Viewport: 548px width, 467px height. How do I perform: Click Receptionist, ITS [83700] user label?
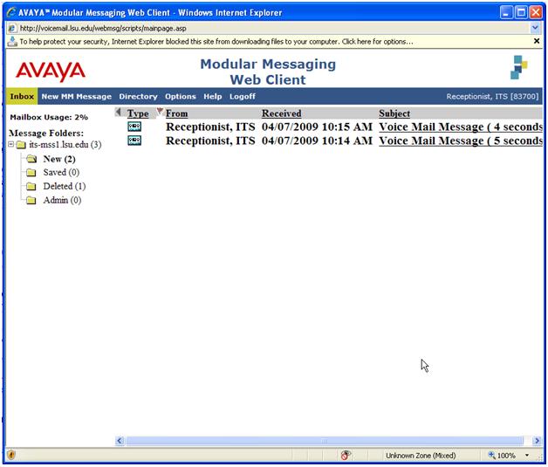pos(492,97)
